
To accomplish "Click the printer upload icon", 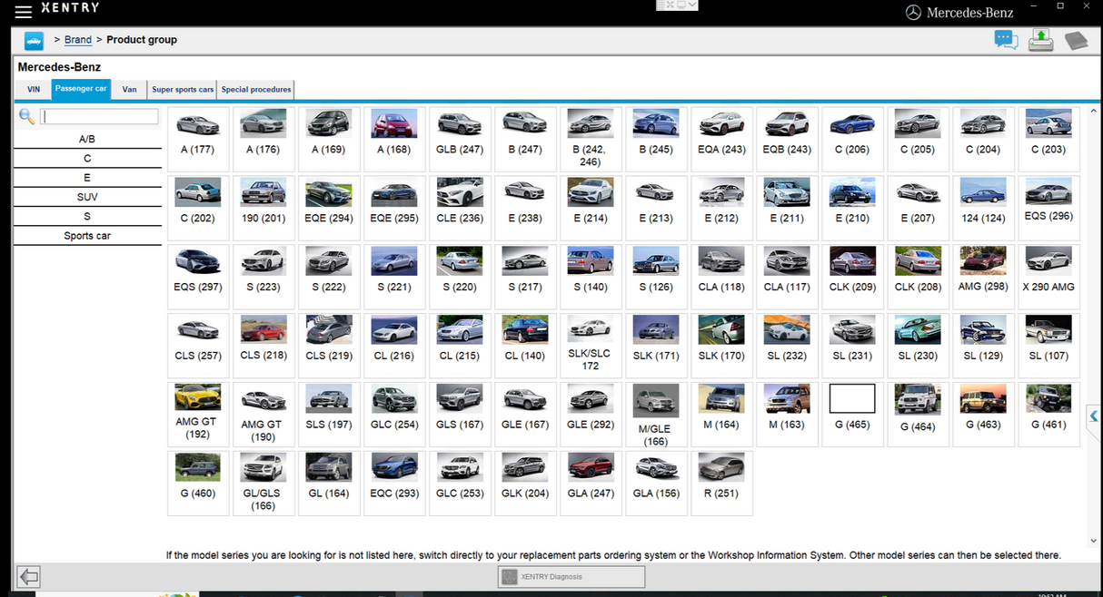I will tap(1041, 40).
